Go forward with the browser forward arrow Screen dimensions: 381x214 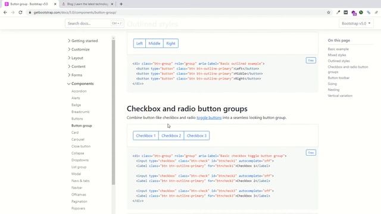13,12
